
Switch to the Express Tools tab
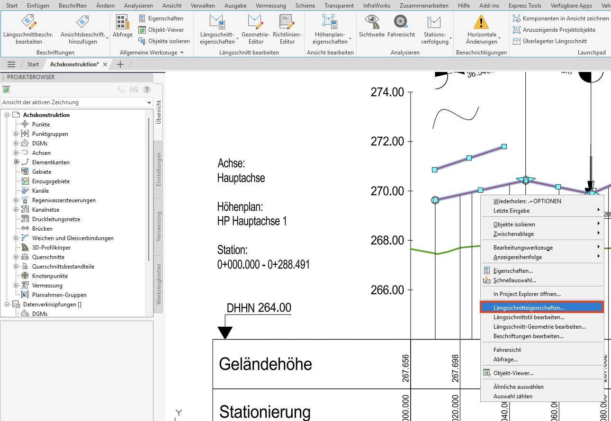point(525,6)
